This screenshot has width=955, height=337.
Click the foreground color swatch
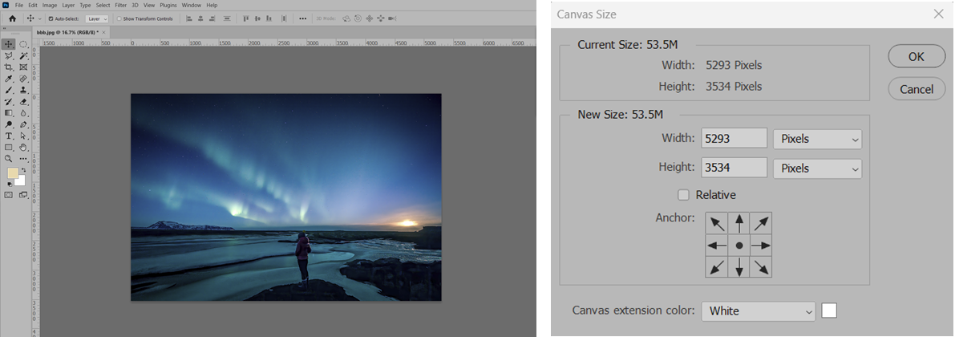(x=12, y=173)
